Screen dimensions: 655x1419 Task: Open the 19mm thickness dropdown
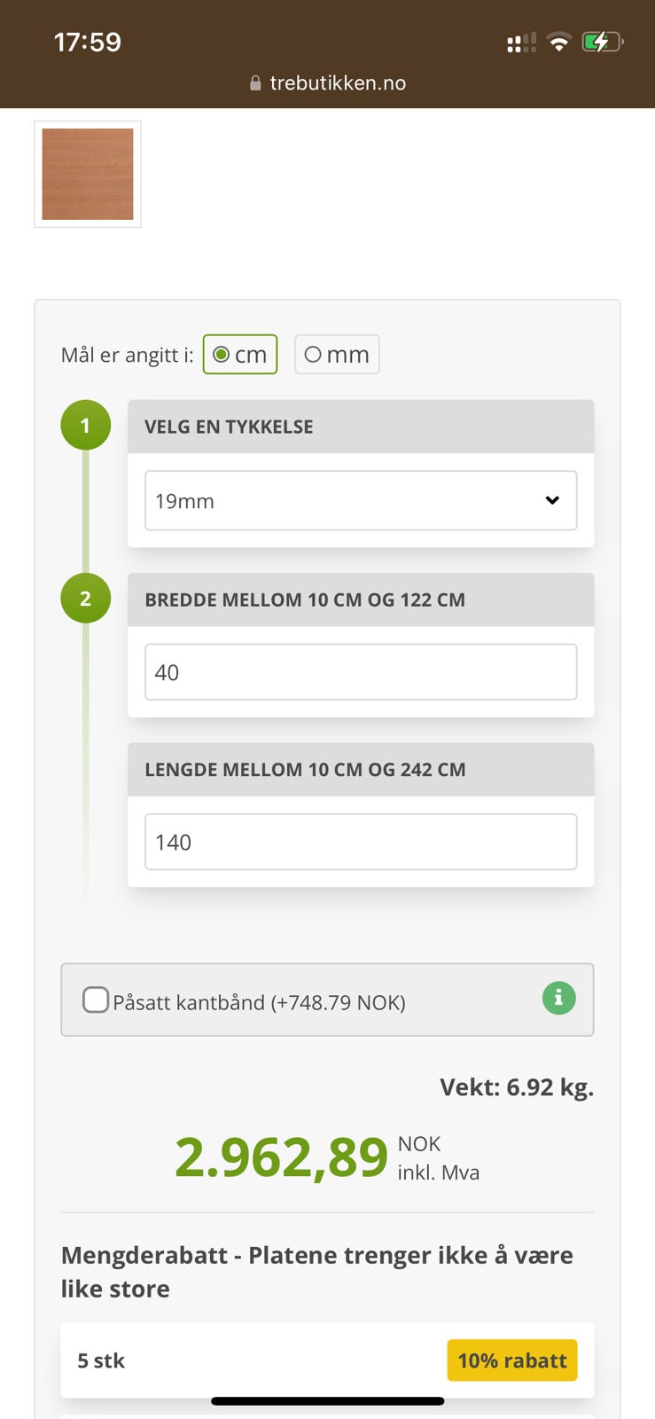[360, 500]
